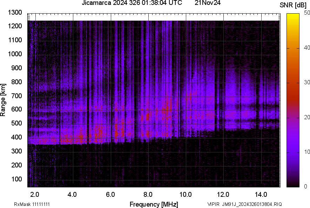Click the 1300 tick on the range axis
The height and width of the screenshot is (208, 310).
point(15,13)
